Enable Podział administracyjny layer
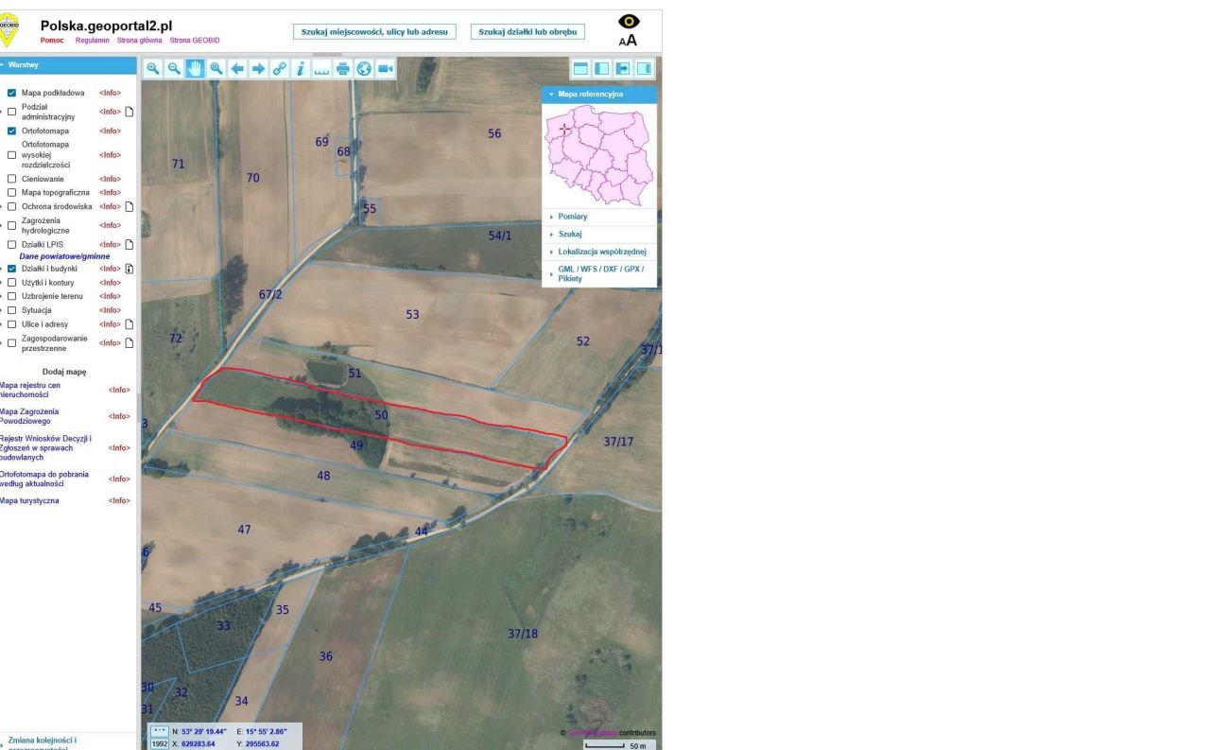1210x750 pixels. point(12,112)
